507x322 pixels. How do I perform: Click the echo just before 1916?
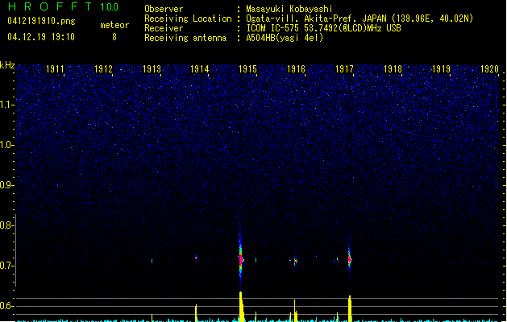click(295, 261)
